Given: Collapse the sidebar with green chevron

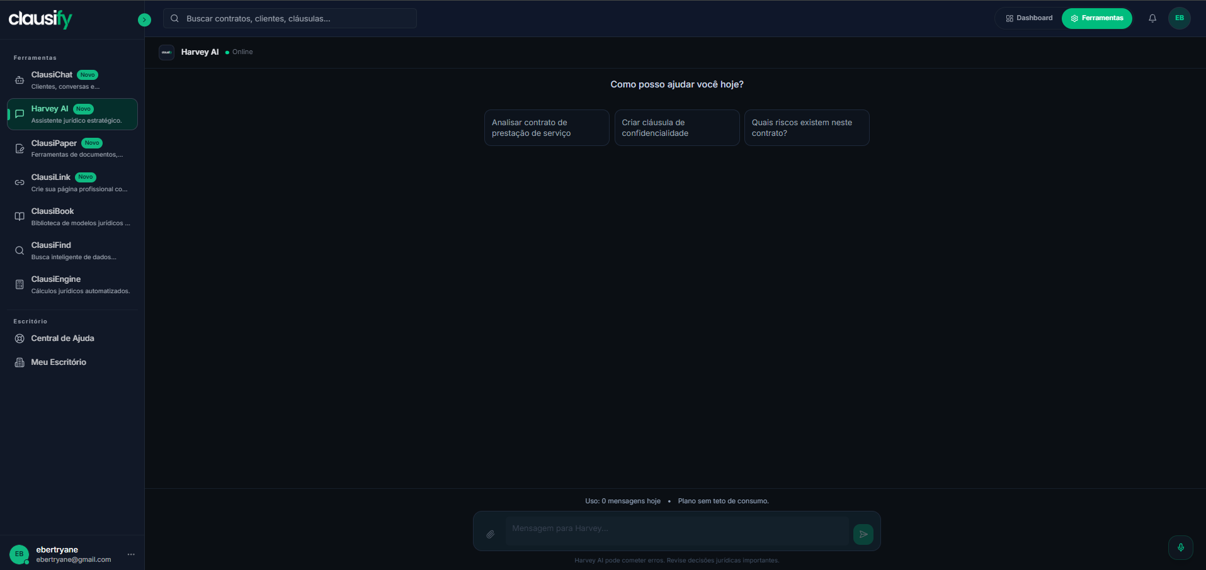Looking at the screenshot, I should (144, 20).
